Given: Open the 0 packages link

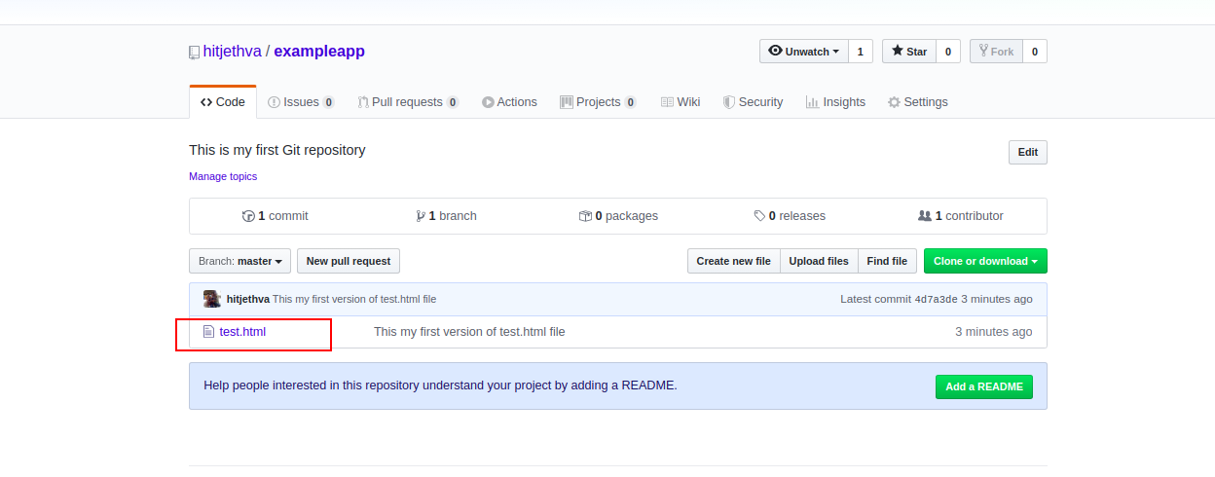Looking at the screenshot, I should coord(618,216).
